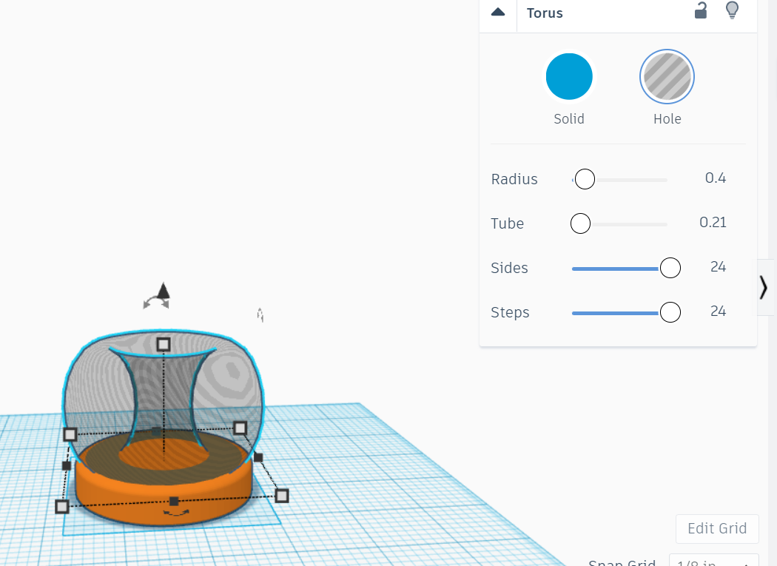Click the Edit Grid button
The height and width of the screenshot is (566, 777).
(716, 528)
